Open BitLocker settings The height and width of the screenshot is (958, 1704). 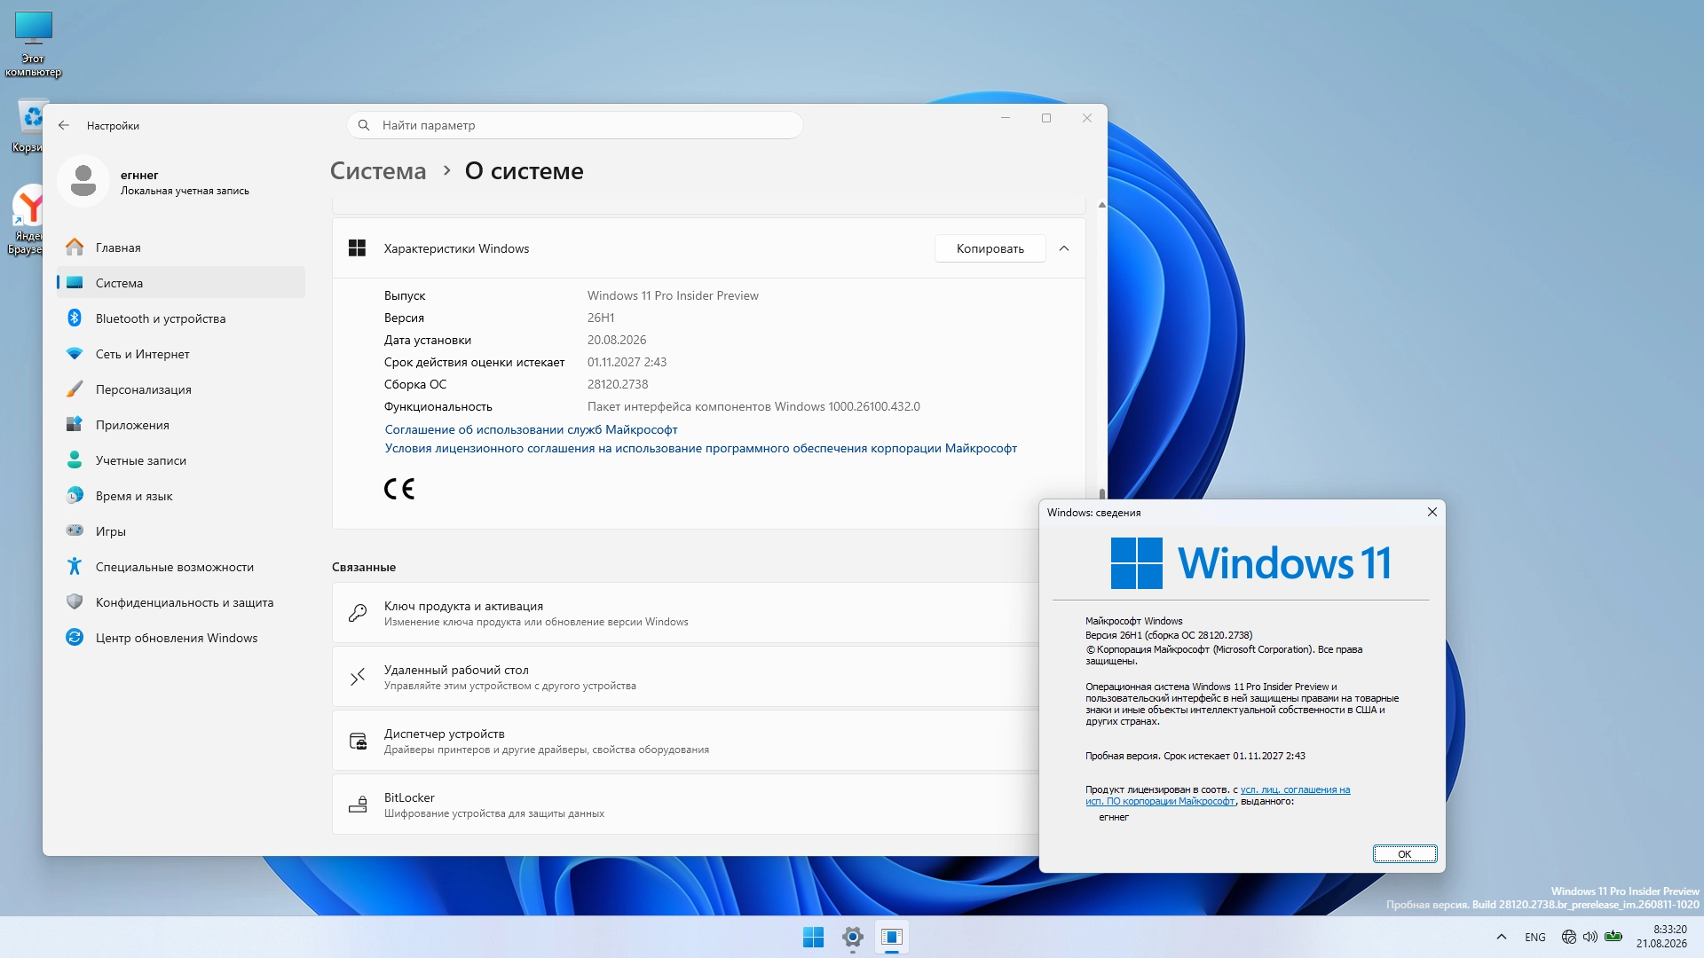(x=685, y=805)
